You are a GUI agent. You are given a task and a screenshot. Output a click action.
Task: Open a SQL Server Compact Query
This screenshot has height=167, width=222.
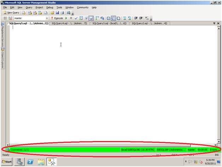click(46, 13)
